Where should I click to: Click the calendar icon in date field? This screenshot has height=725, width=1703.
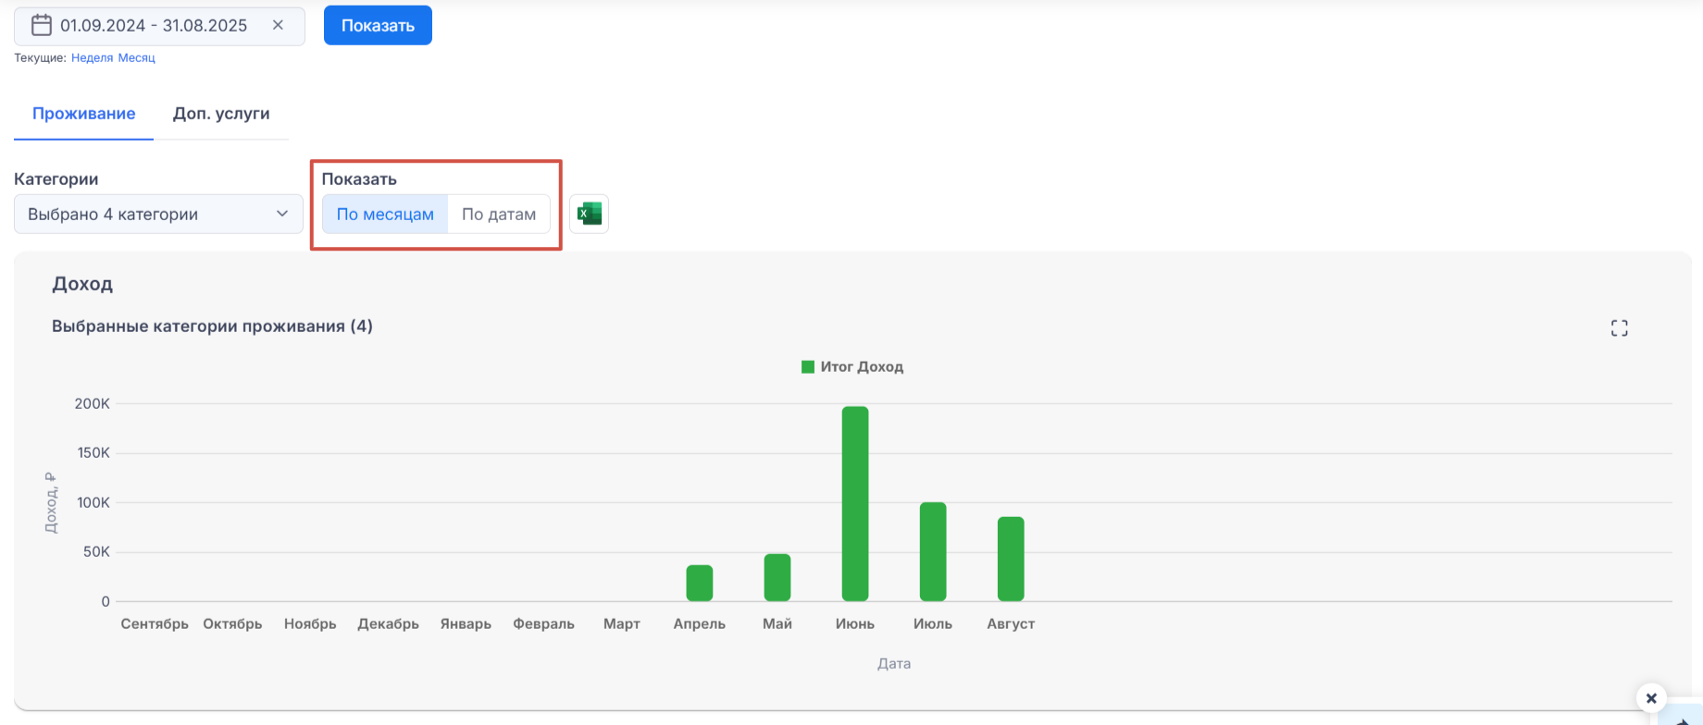42,26
